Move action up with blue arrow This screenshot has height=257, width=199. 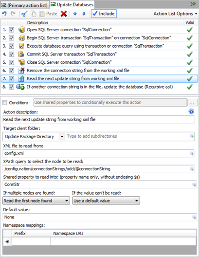(x=75, y=14)
